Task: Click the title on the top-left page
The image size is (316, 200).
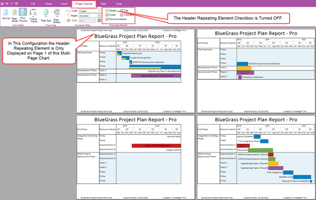Action: point(135,36)
